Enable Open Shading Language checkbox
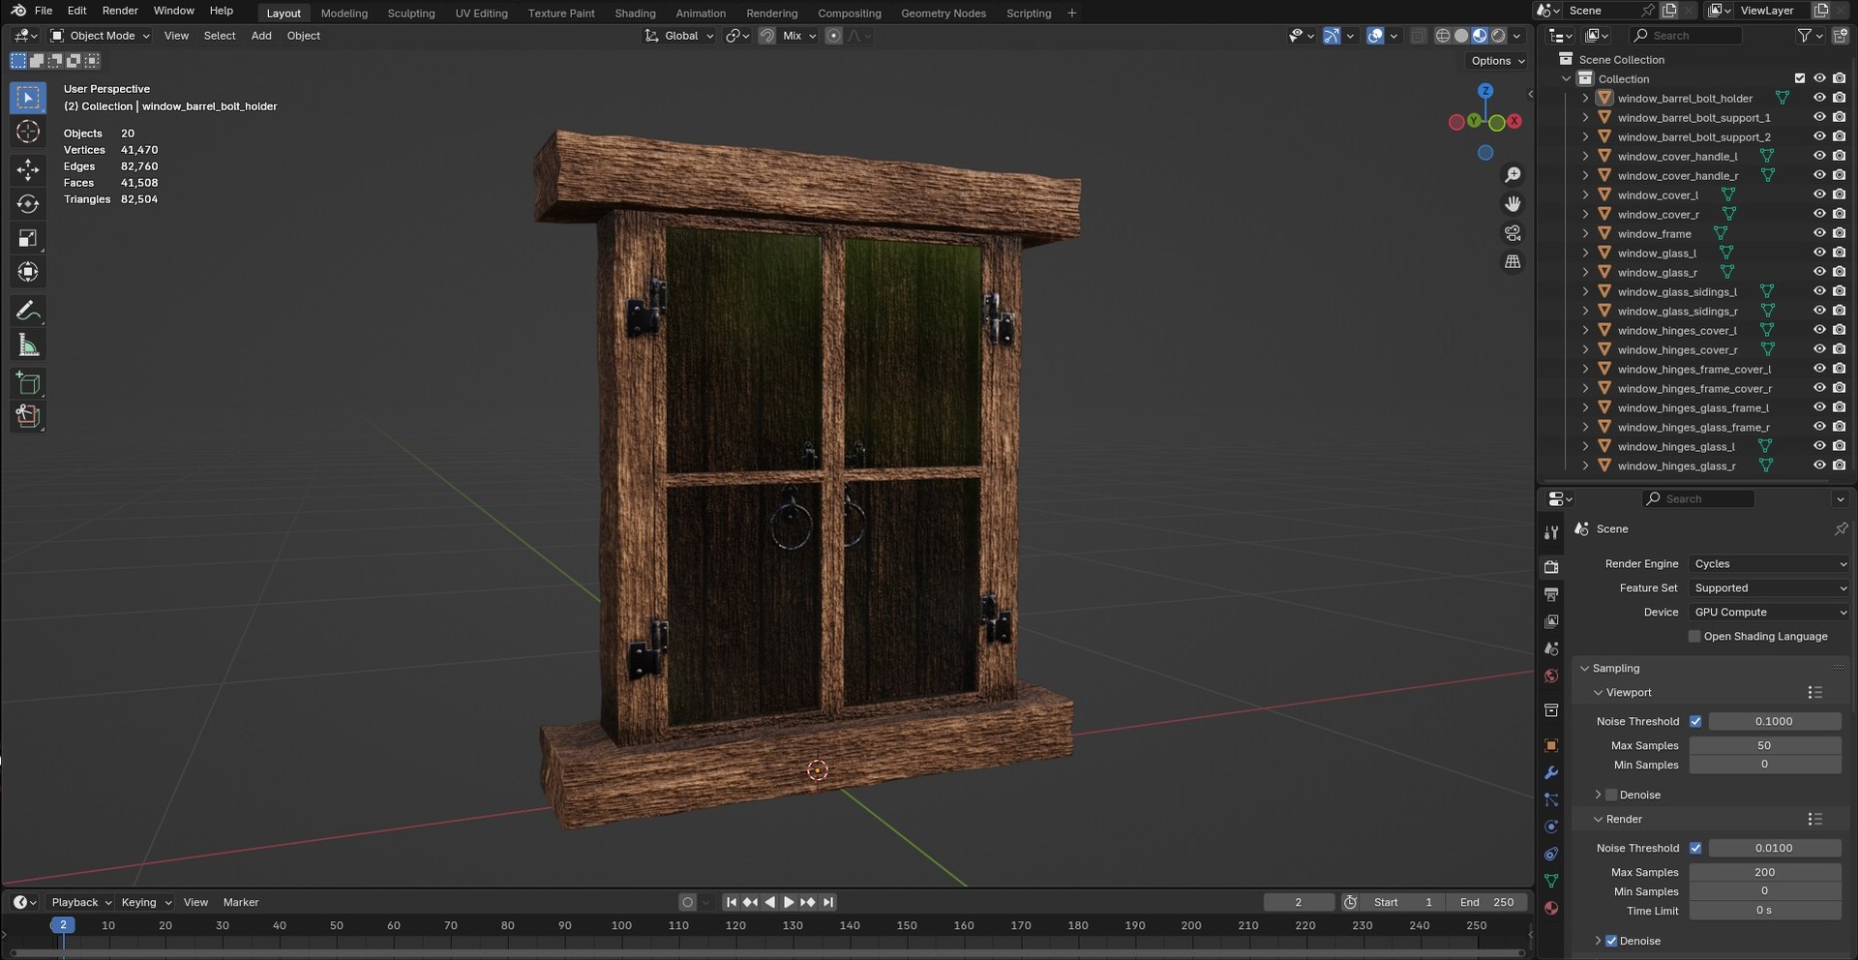1858x960 pixels. (1694, 636)
